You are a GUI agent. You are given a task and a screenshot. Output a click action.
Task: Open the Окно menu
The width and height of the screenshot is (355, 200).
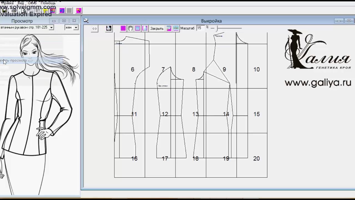(x=32, y=3)
